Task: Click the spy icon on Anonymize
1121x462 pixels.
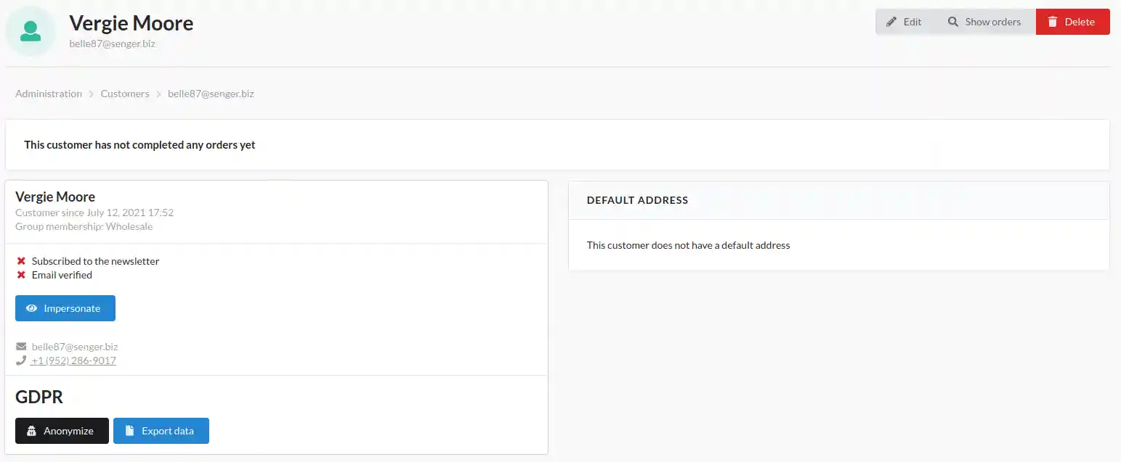Action: pyautogui.click(x=31, y=431)
